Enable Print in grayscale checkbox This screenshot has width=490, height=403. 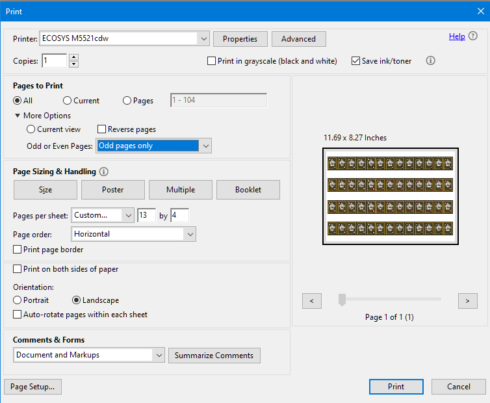coord(212,61)
